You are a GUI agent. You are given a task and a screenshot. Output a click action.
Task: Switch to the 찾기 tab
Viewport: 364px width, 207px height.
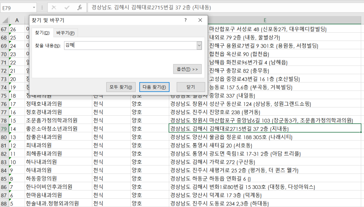click(42, 33)
